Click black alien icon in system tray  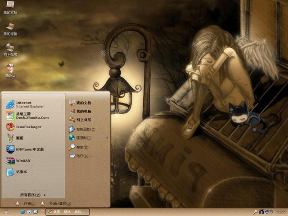(x=261, y=212)
